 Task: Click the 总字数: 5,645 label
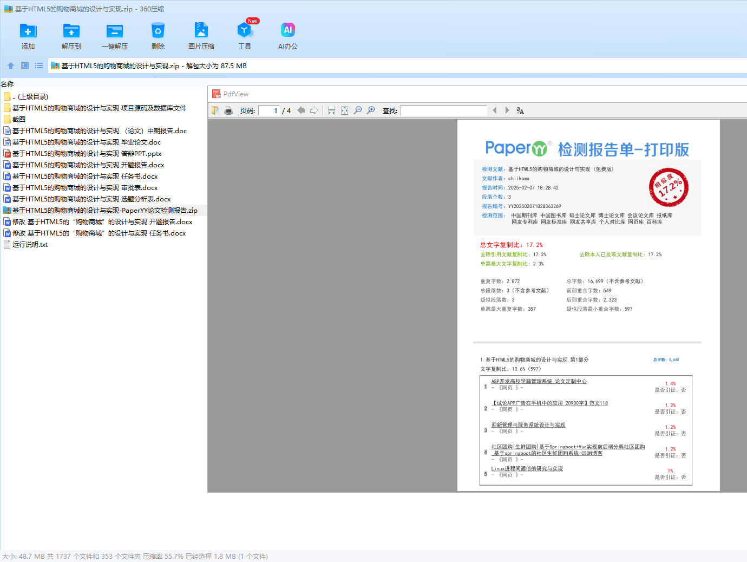click(x=666, y=360)
